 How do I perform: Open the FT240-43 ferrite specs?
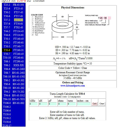pyautogui.click(x=18, y=54)
